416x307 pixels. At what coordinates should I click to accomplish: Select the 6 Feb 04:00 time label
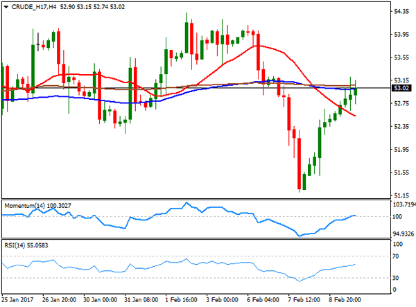pos(263,300)
